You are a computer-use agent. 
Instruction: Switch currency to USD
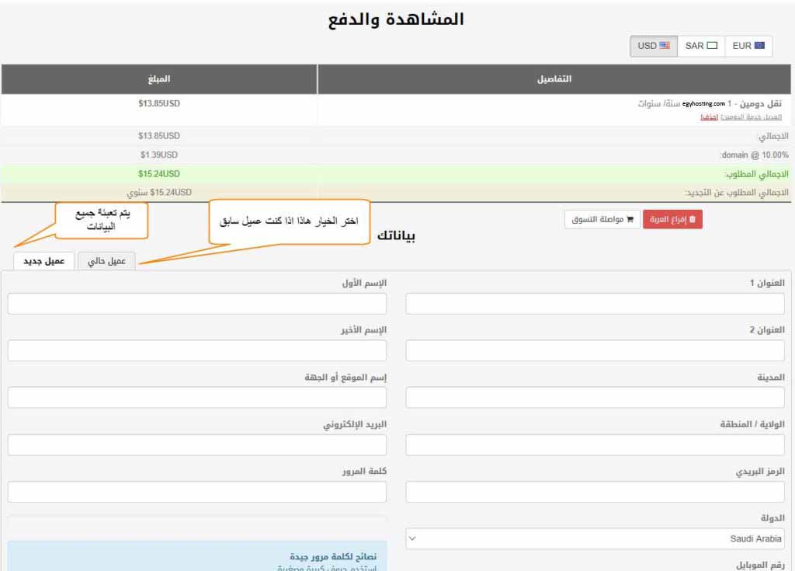point(653,46)
